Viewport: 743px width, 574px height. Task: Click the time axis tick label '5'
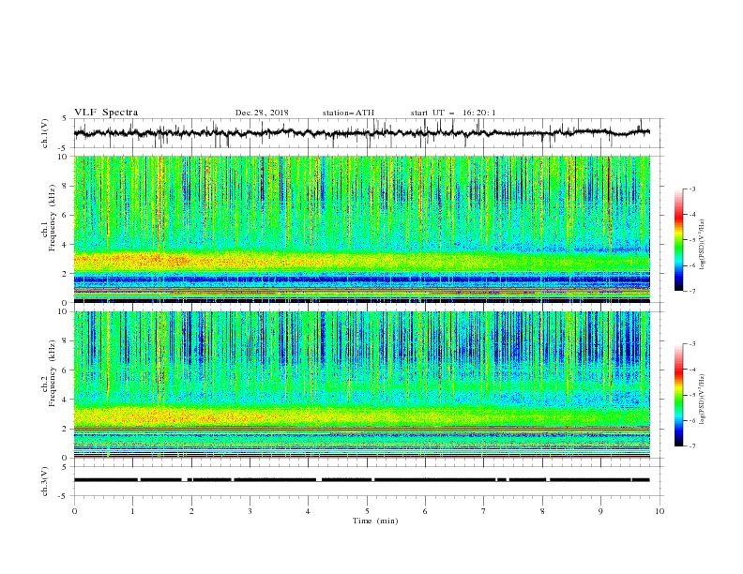tap(367, 511)
